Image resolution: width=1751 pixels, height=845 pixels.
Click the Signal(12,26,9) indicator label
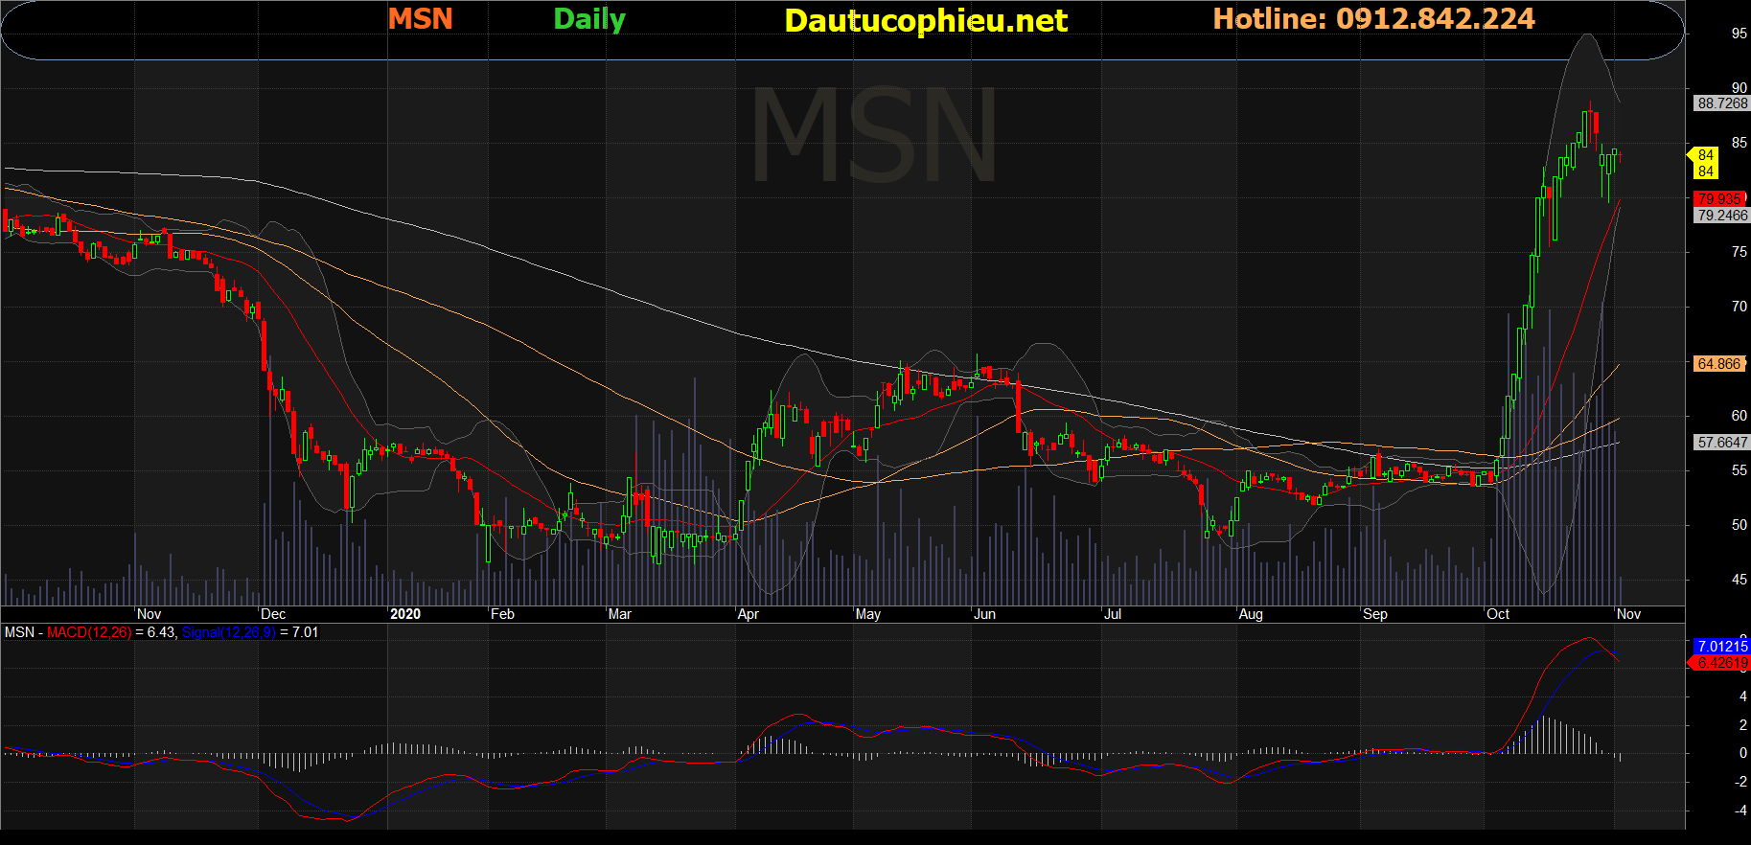coord(229,632)
